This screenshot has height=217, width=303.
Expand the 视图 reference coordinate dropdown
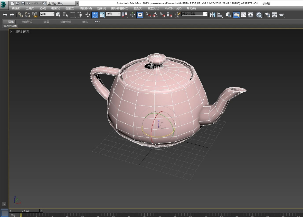click(113, 14)
